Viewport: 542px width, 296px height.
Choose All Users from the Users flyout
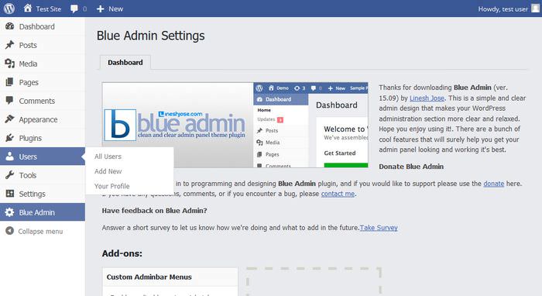coord(108,157)
